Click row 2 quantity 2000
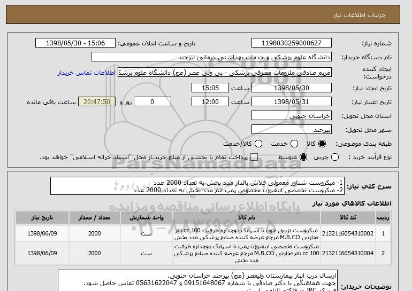 pyautogui.click(x=94, y=253)
